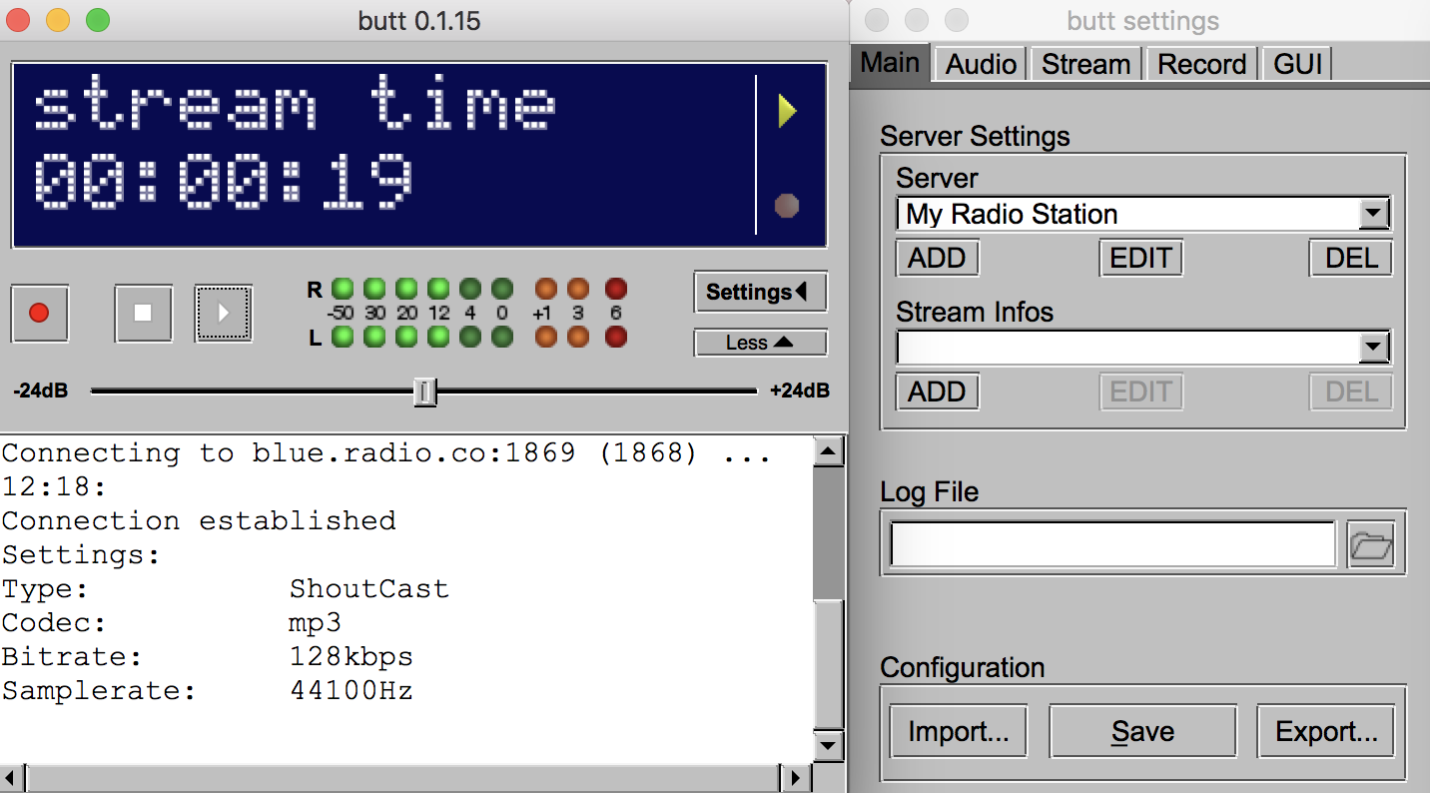Click the 'mp3' codec value in the log

coord(315,623)
